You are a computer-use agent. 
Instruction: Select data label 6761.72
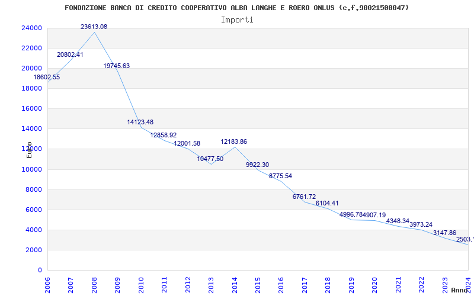304,197
